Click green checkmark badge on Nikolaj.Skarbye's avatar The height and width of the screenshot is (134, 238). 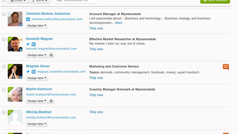pos(10,112)
